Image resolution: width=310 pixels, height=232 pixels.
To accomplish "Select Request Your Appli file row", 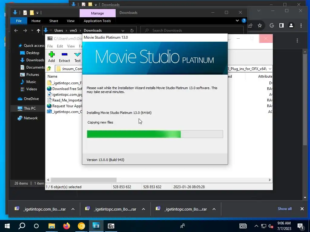I will tap(65, 106).
